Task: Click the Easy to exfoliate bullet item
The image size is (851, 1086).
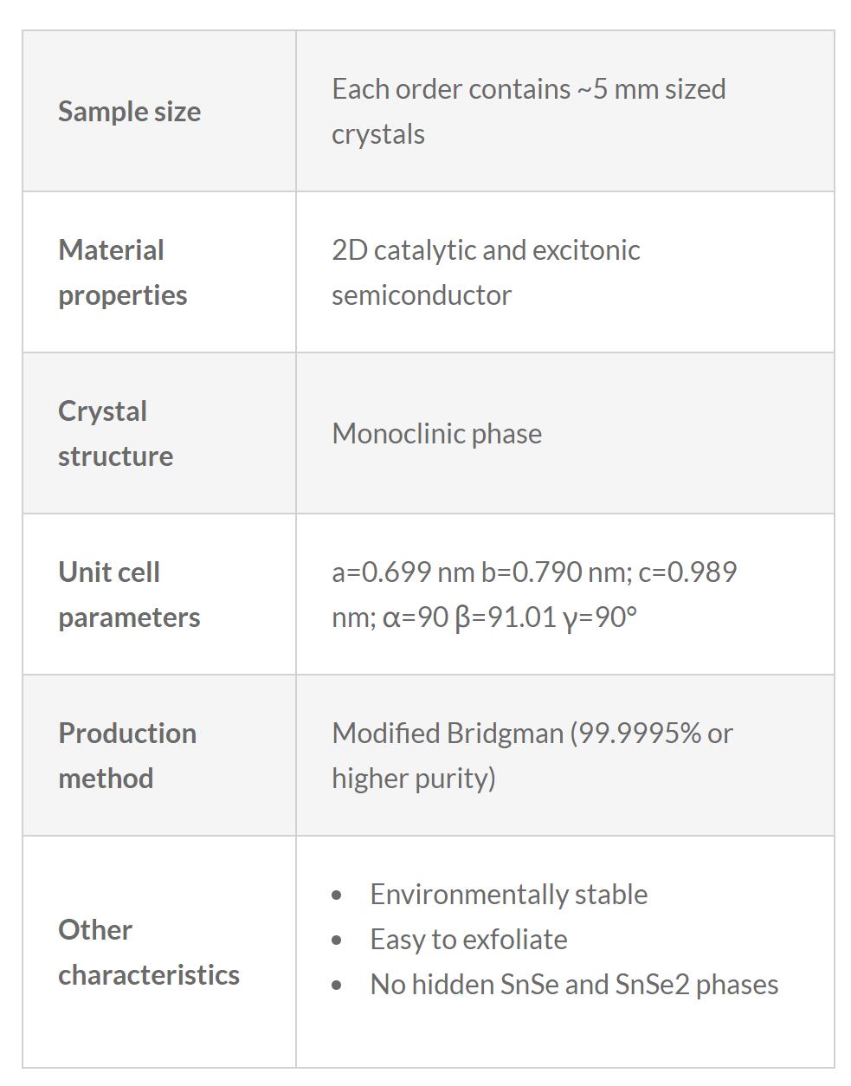Action: pyautogui.click(x=468, y=940)
